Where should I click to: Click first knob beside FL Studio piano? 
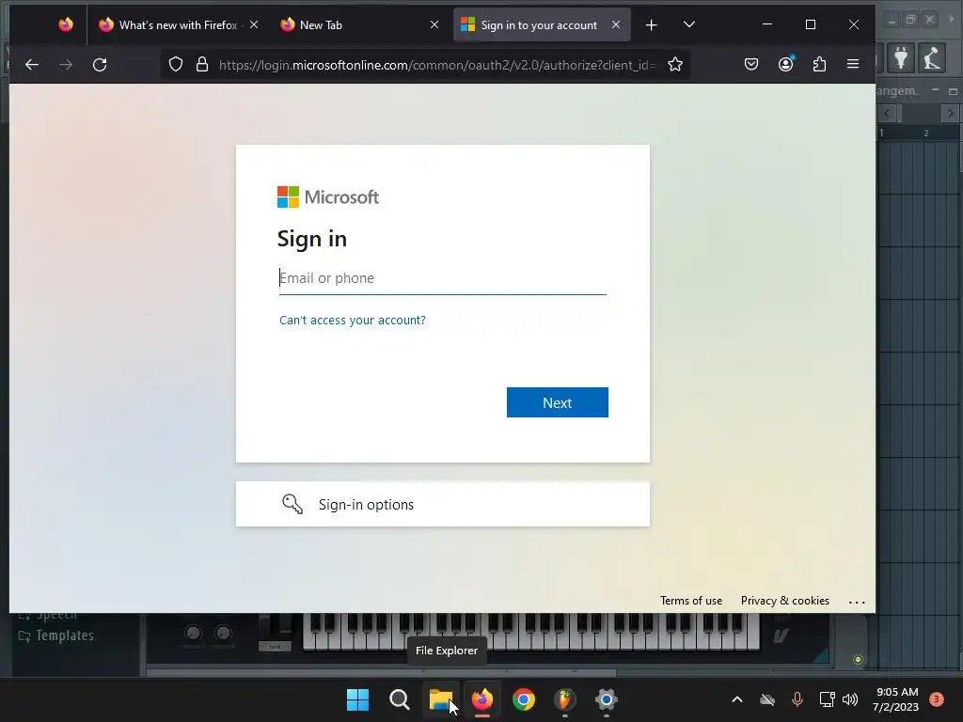(x=193, y=633)
